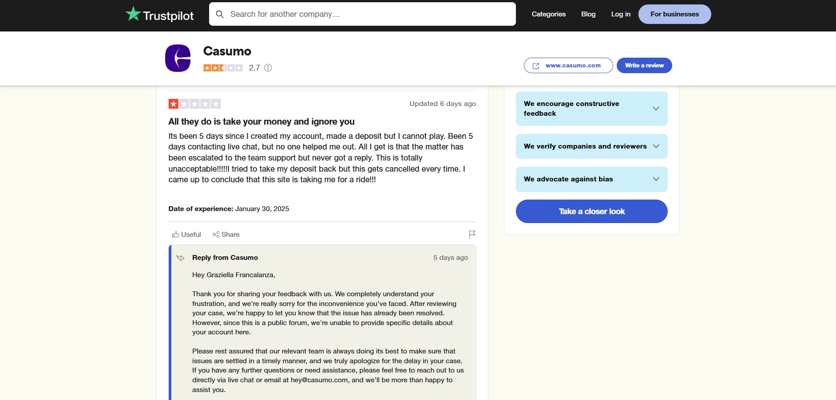Click 'Updated 6 days ago' timestamp
Image resolution: width=836 pixels, height=400 pixels.
pos(443,104)
